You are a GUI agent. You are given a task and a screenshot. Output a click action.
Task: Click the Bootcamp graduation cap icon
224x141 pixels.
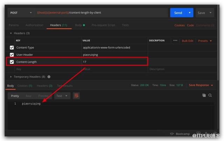172,134
